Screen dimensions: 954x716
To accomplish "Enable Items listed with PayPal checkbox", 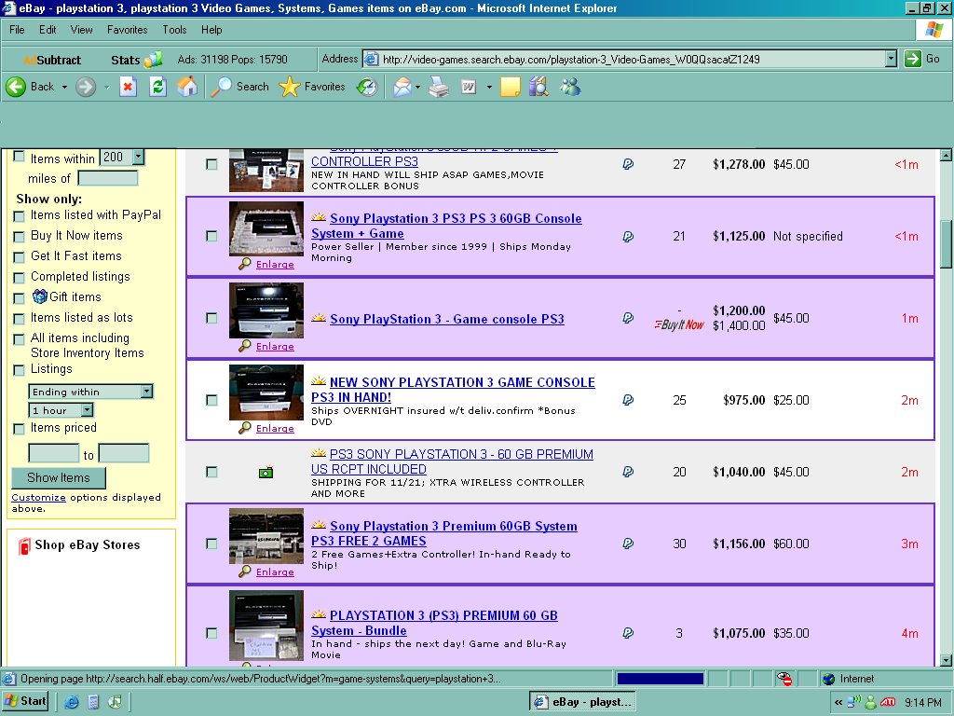I will (19, 216).
